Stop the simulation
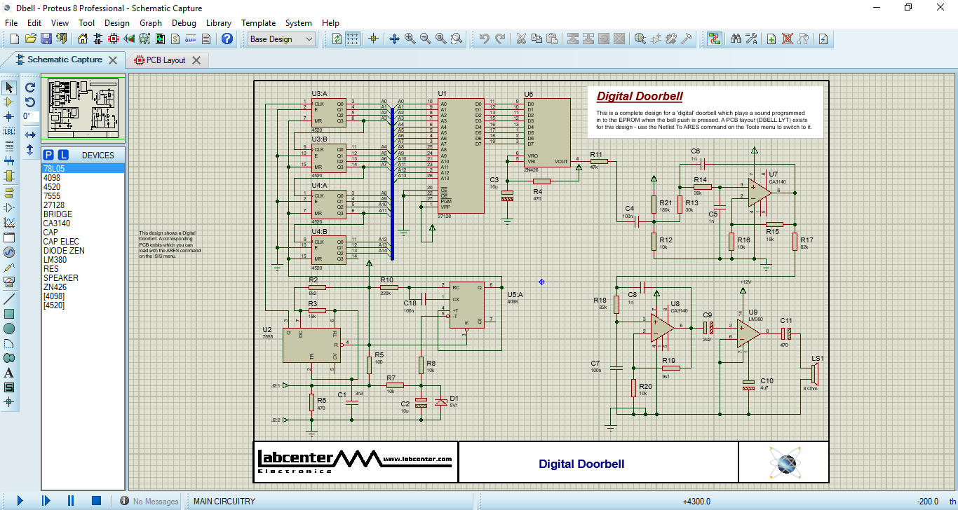Image resolution: width=958 pixels, height=510 pixels. tap(97, 501)
